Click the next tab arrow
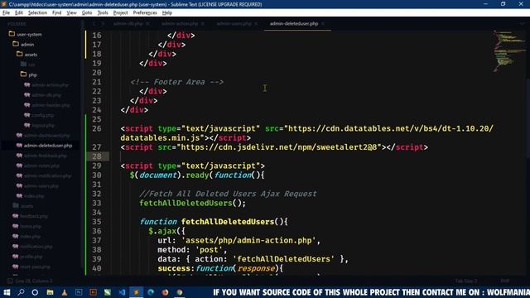This screenshot has width=530, height=298. tap(103, 24)
